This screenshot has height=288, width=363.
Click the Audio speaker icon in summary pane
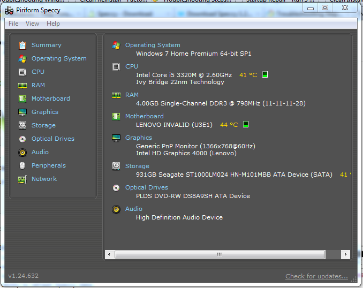[116, 209]
